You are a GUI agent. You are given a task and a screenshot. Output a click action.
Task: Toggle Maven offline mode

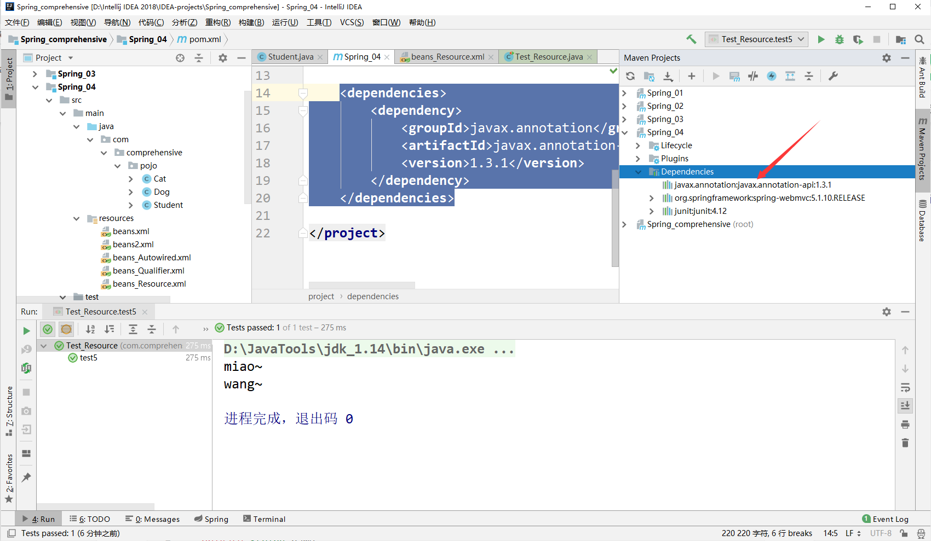[x=753, y=76]
